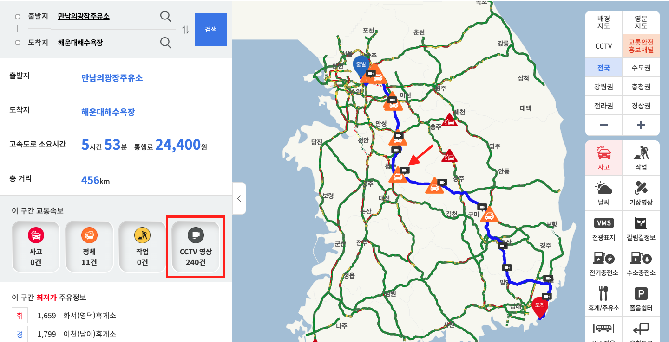Select 수도권 region view
This screenshot has height=342, width=669.
(x=641, y=68)
